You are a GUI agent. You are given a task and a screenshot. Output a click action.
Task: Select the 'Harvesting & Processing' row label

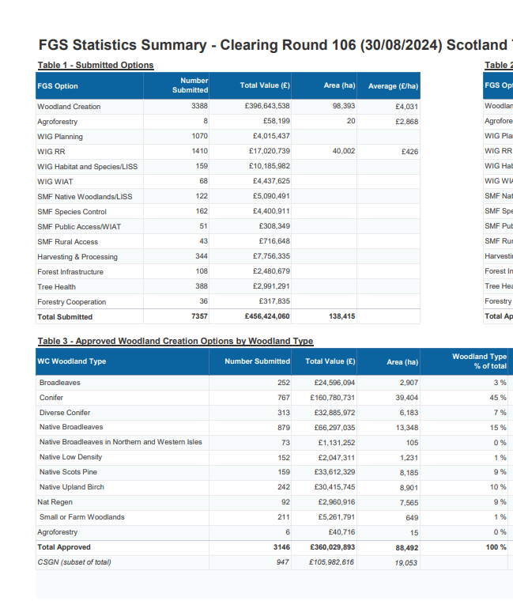coord(77,257)
